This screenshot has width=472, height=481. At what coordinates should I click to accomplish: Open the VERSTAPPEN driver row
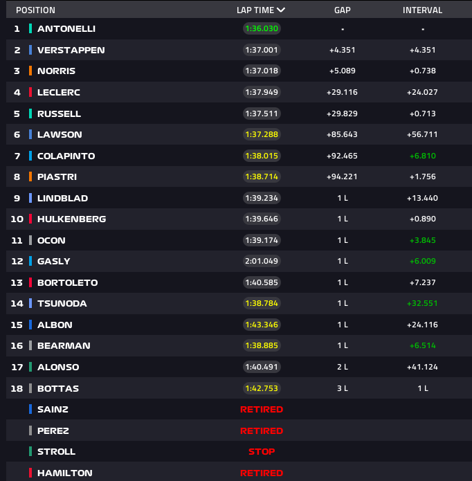(x=239, y=50)
